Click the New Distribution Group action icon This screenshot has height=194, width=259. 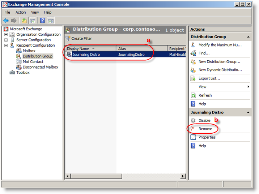click(x=193, y=62)
